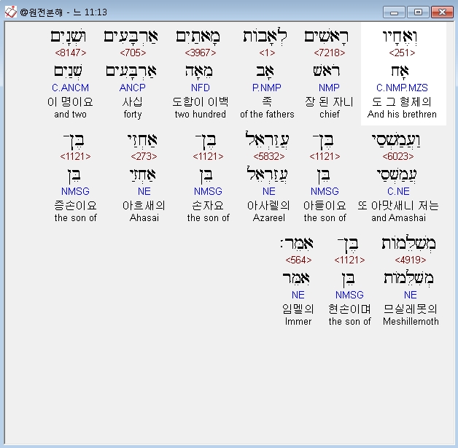This screenshot has width=458, height=448.
Task: Click the Hebrew word above <7218>
Action: tap(326, 36)
